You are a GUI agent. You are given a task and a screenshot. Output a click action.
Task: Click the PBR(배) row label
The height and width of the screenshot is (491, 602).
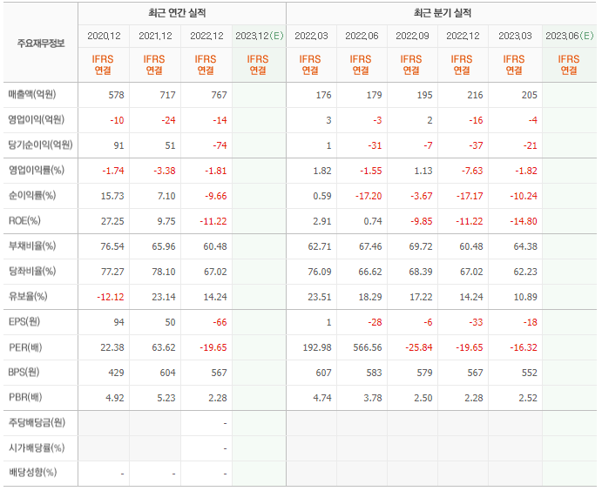pos(25,397)
